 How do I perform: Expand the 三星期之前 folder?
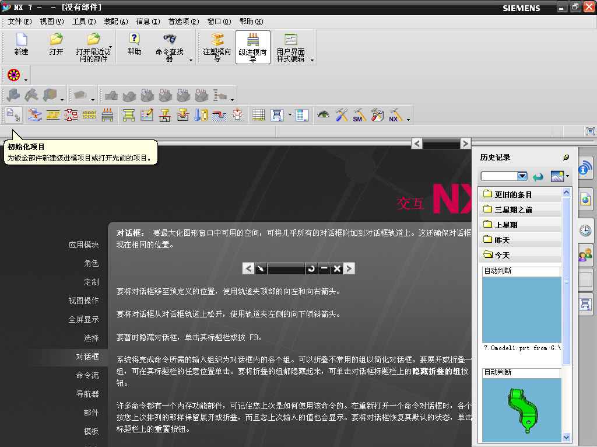519,209
